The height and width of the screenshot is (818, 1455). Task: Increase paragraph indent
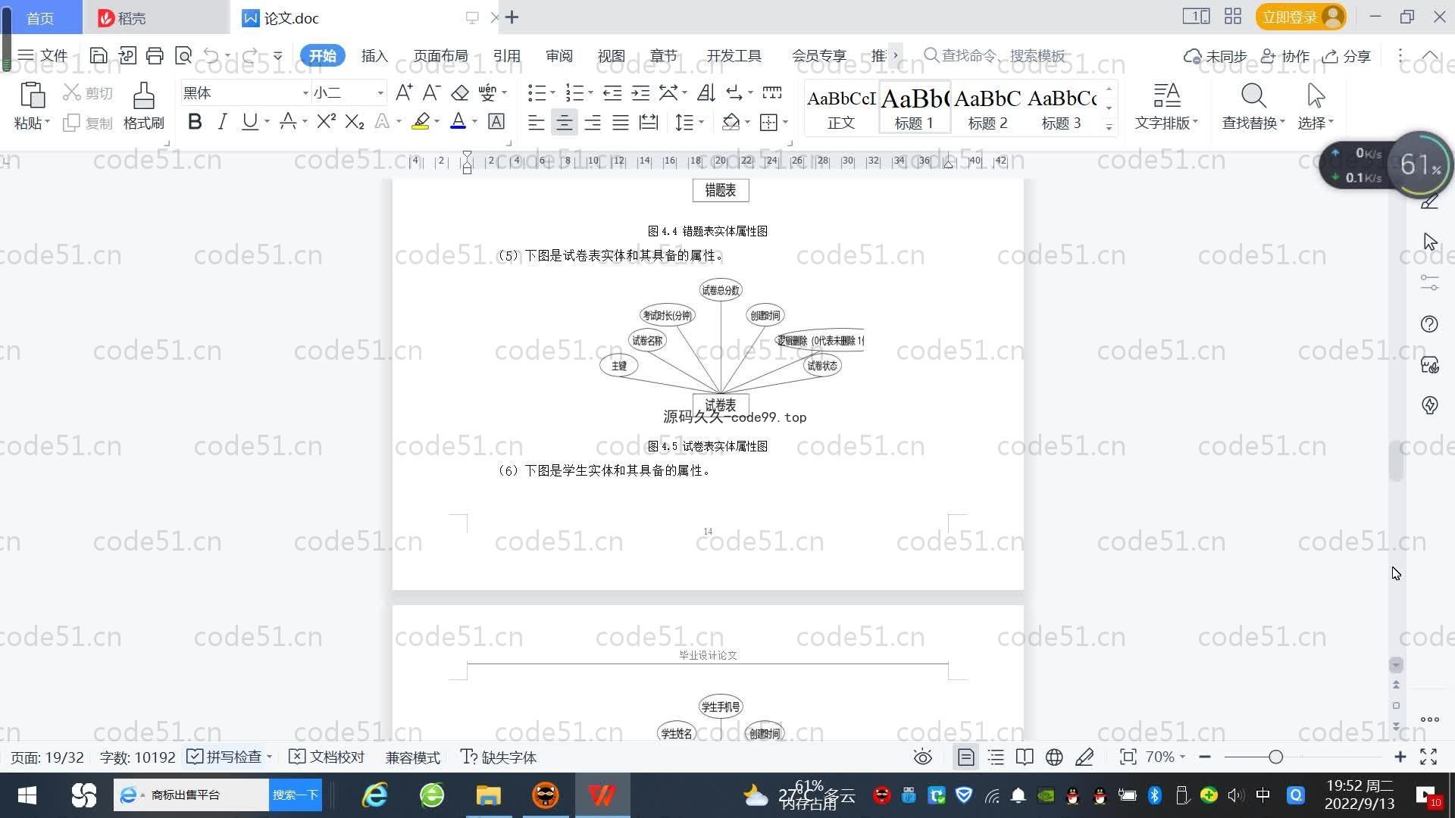point(640,92)
